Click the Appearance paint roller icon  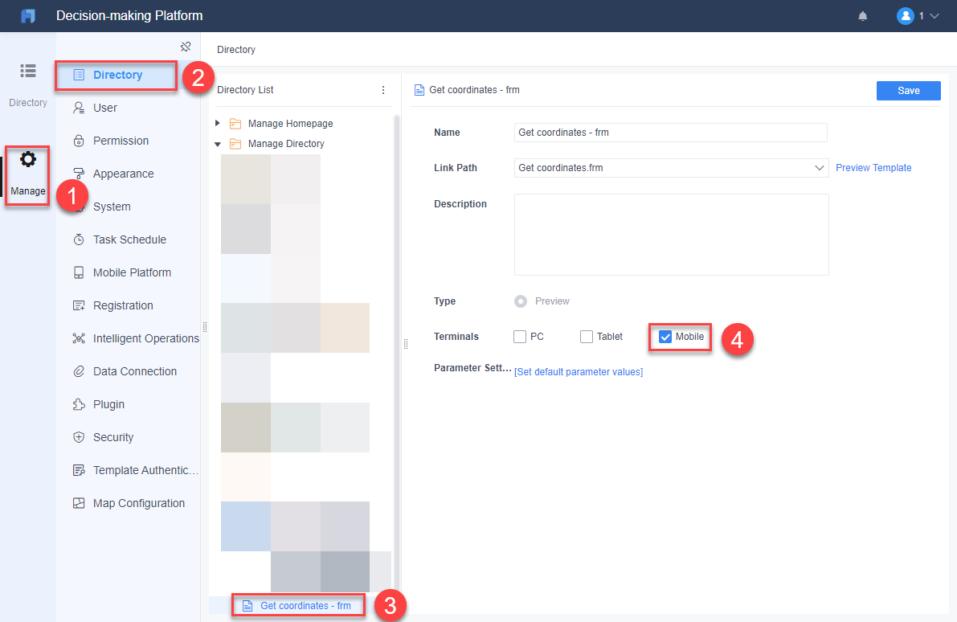click(79, 174)
